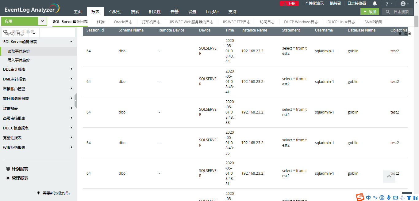This screenshot has width=419, height=201.
Task: Focus the 日志搜索 log search box
Action: (397, 12)
